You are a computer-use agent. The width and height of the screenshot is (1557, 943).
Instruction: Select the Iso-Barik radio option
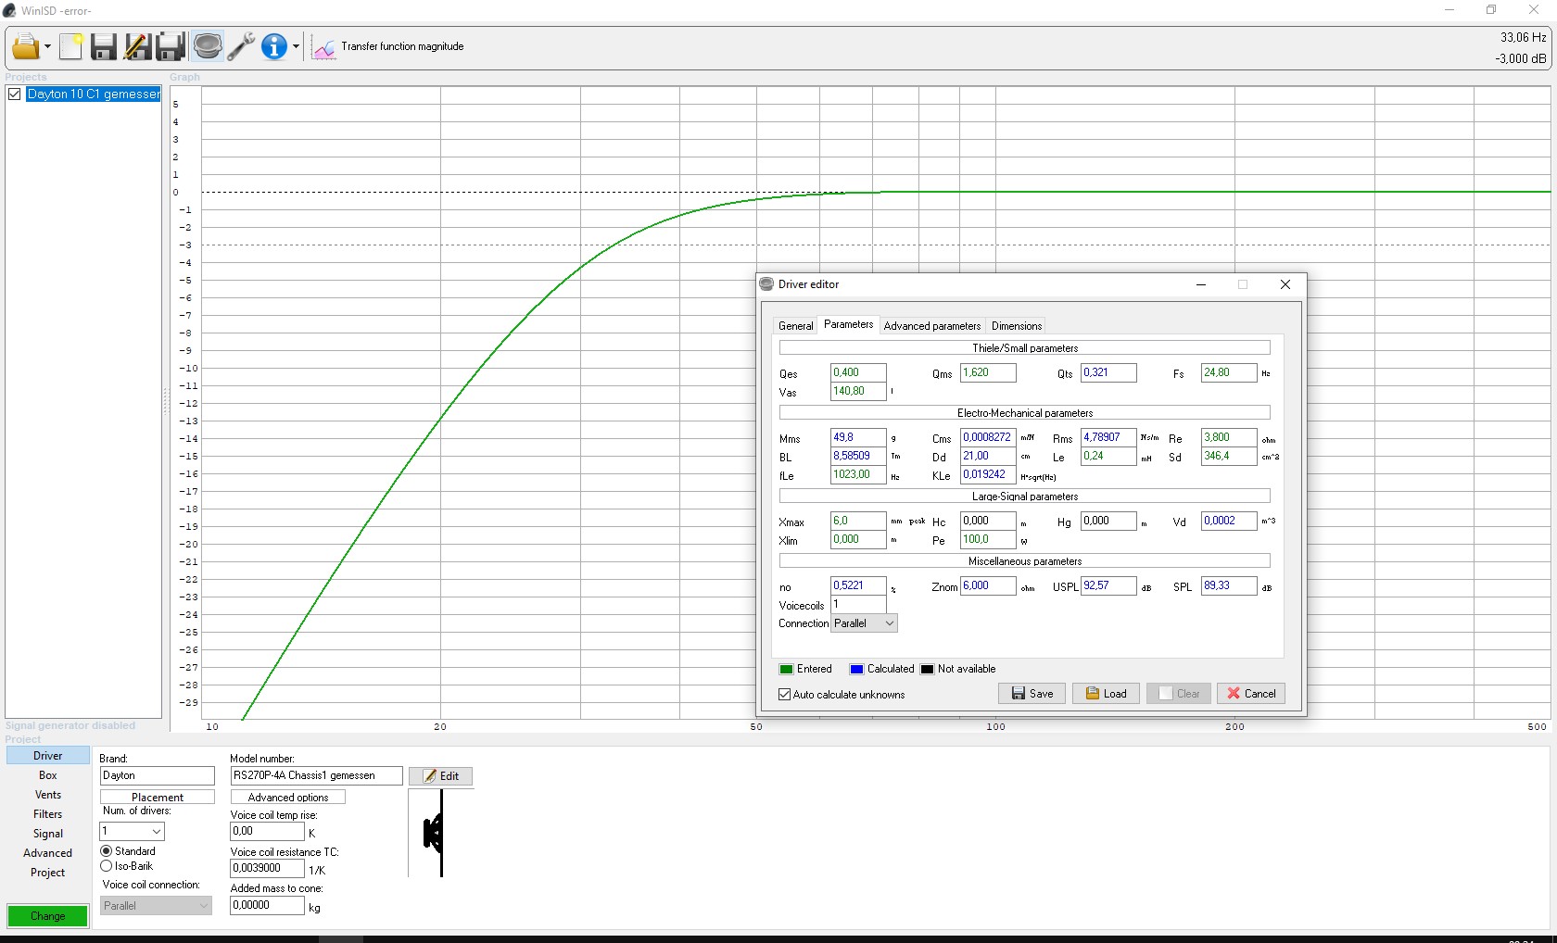(107, 866)
